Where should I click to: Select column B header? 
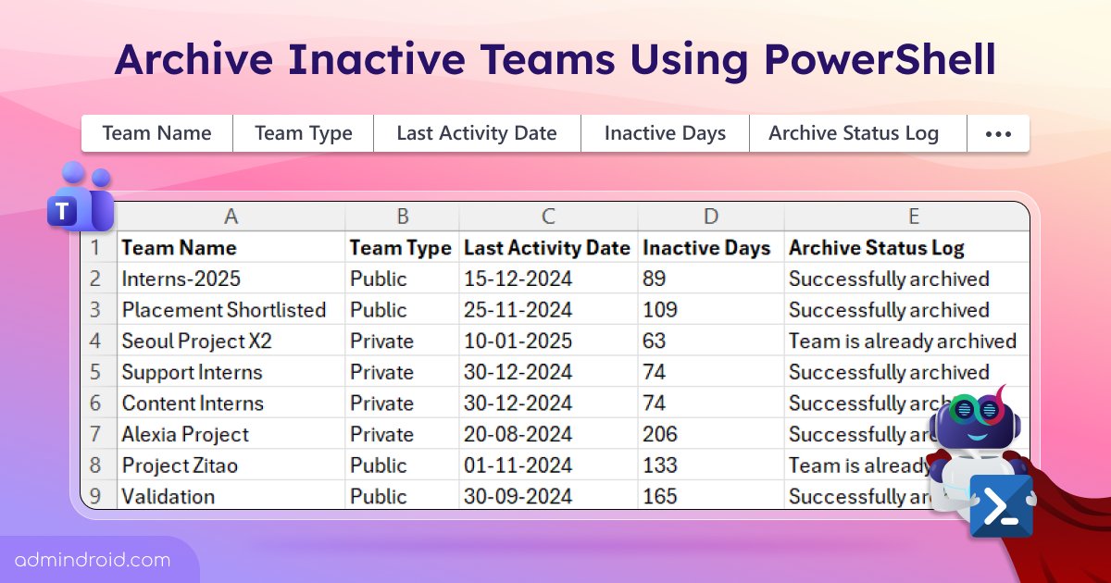click(403, 217)
